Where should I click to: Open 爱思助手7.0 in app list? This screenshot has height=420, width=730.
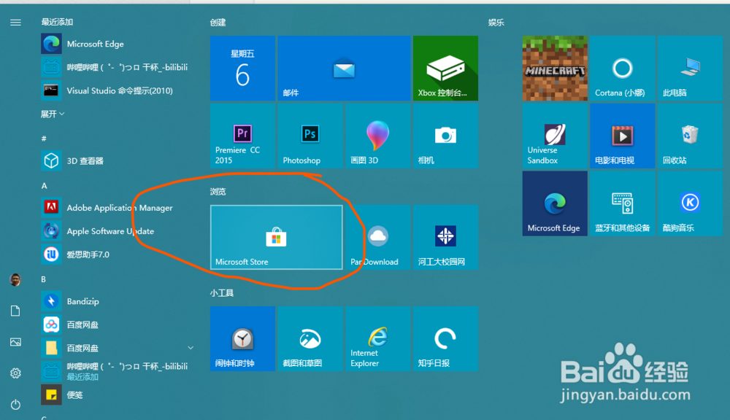(x=118, y=254)
